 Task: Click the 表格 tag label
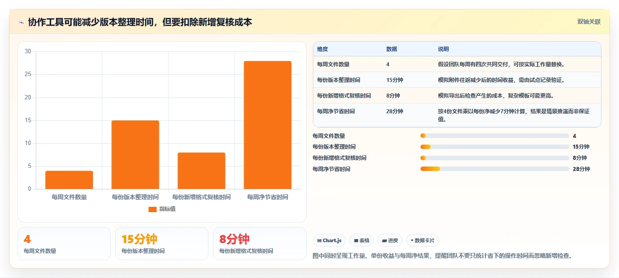tap(364, 240)
